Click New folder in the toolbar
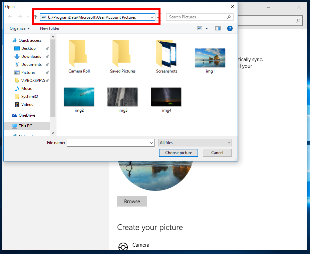 (x=49, y=28)
